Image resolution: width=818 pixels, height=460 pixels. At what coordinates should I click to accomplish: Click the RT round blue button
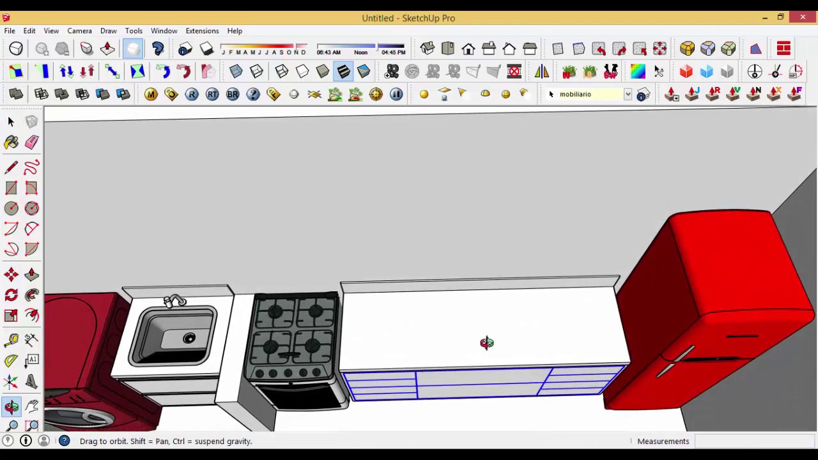point(212,95)
